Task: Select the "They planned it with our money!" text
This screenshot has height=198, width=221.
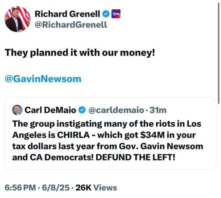Action: click(x=80, y=52)
